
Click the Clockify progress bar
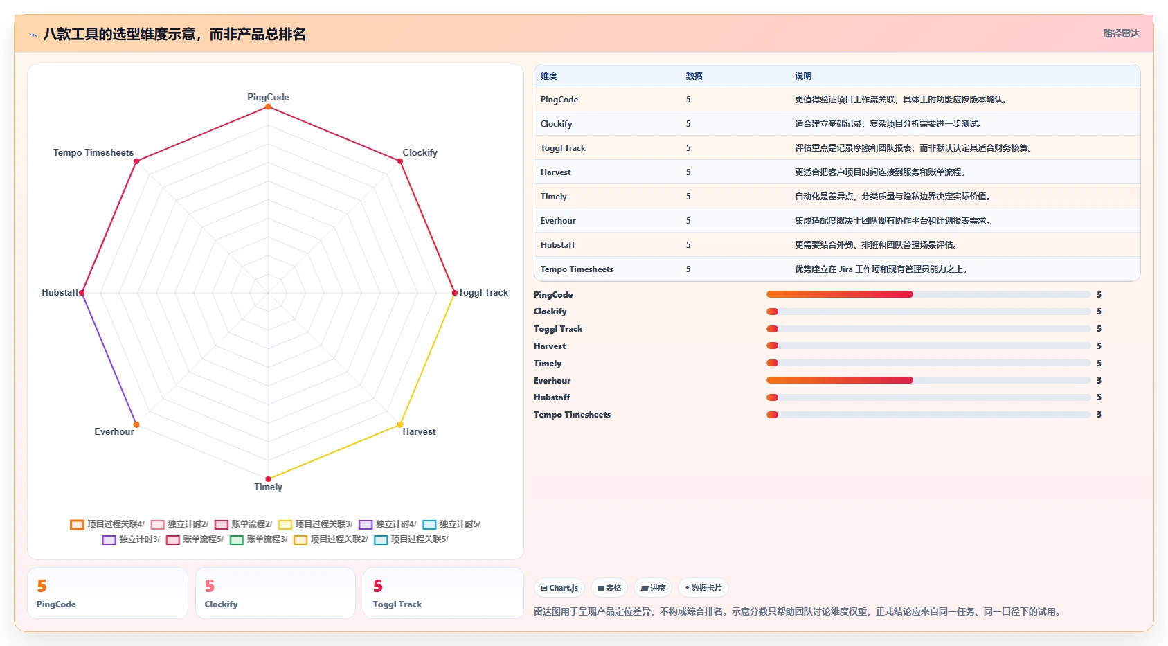pyautogui.click(x=928, y=312)
